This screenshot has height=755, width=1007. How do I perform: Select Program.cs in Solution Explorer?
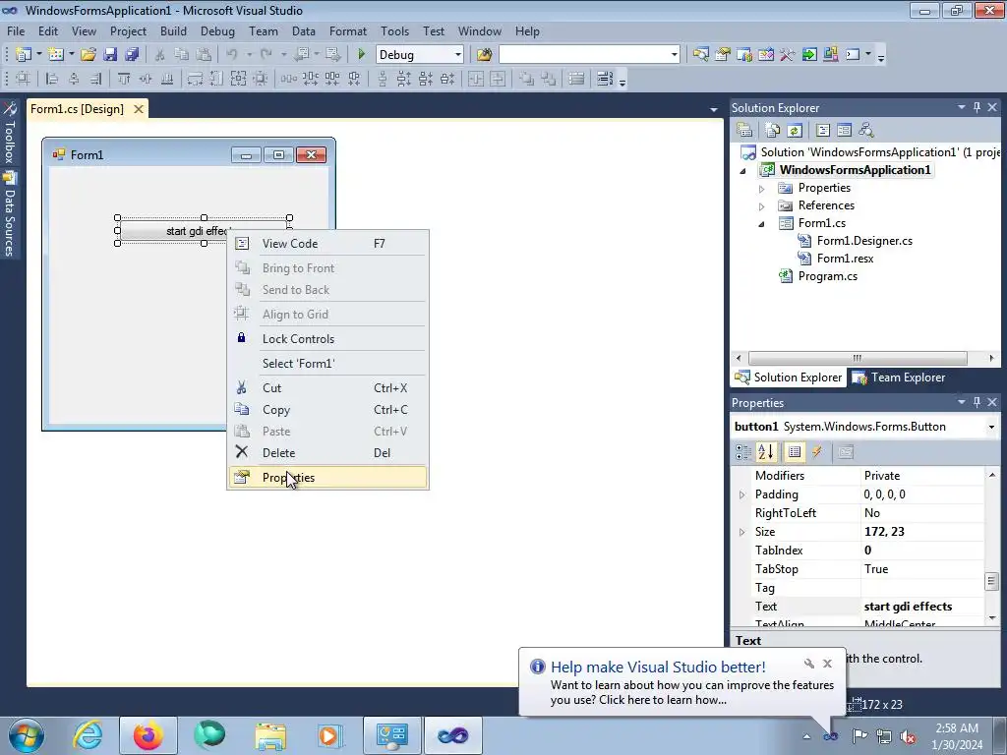[x=827, y=276]
